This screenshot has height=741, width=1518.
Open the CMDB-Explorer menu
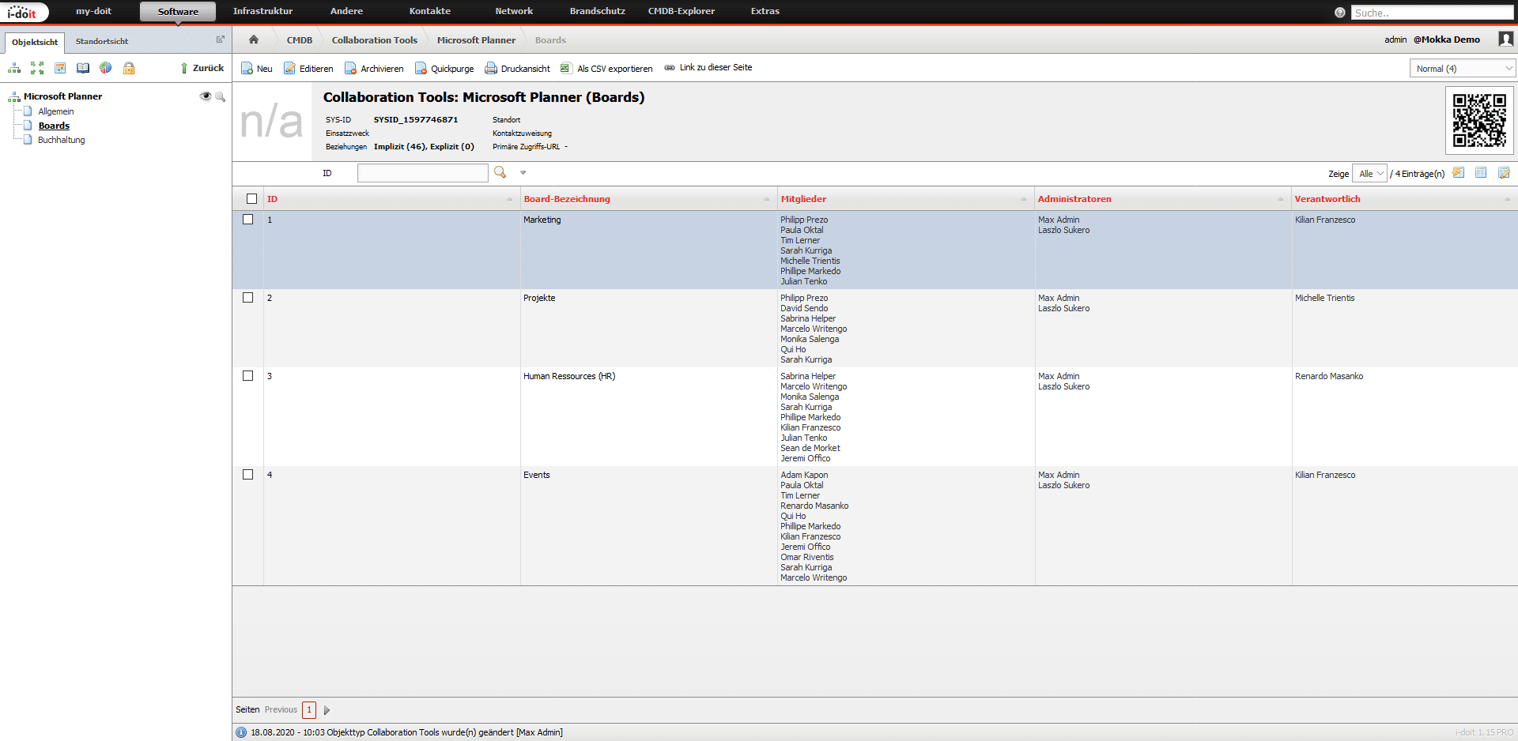point(682,11)
